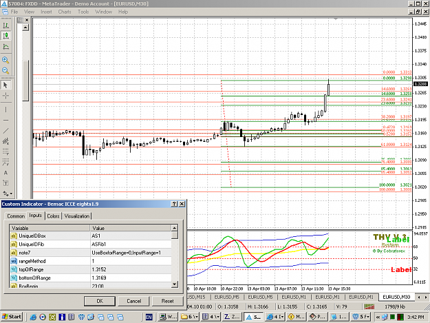The width and height of the screenshot is (430, 323).
Task: Click OK in the Custom Indicator dialog
Action: [x=100, y=301]
